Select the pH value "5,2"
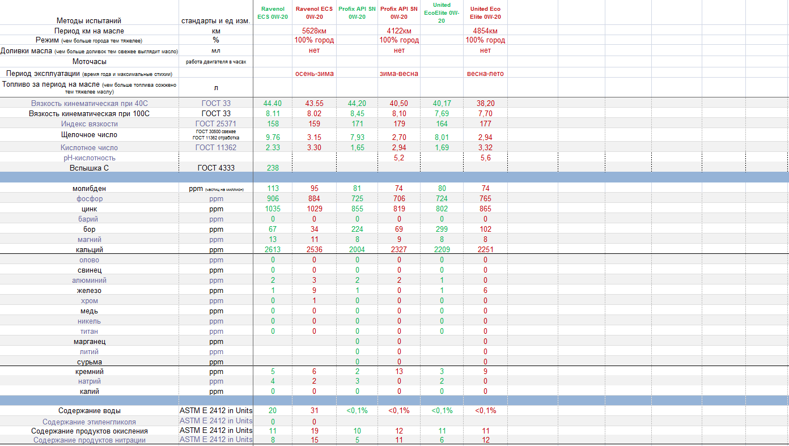Viewport: 789px width, 446px height. point(399,158)
